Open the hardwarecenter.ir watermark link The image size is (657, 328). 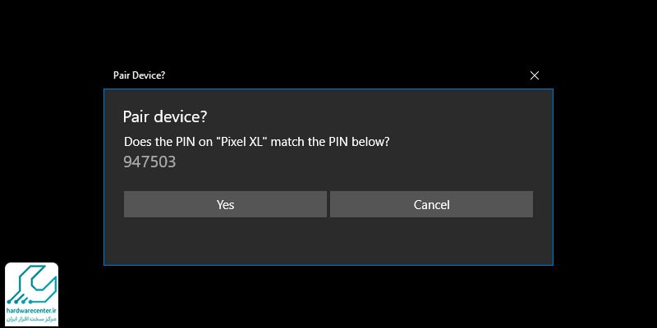click(x=32, y=311)
